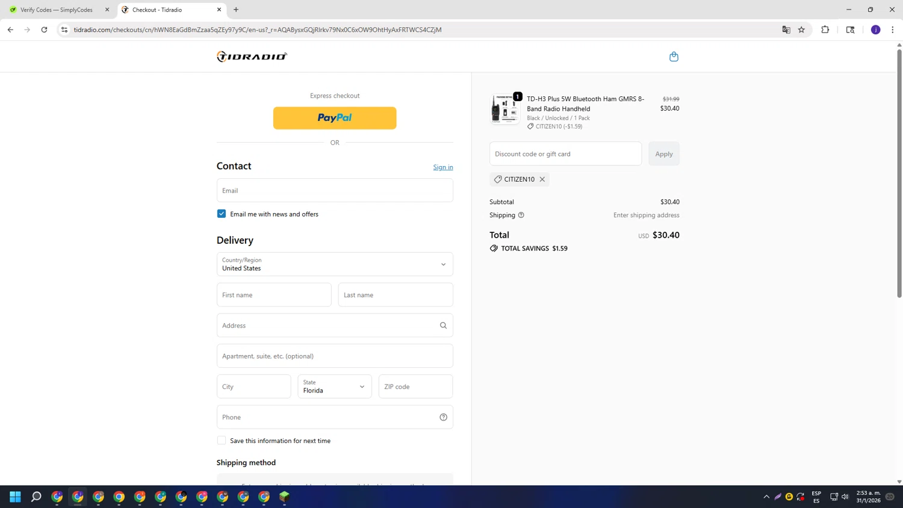
Task: Open the green cube app in taskbar
Action: pos(285,497)
